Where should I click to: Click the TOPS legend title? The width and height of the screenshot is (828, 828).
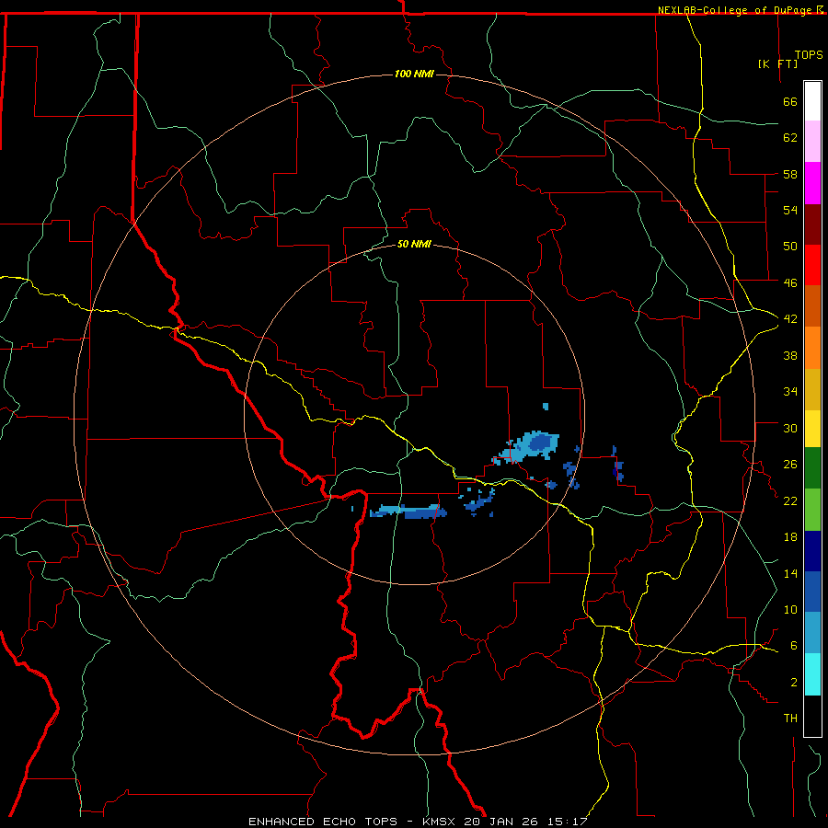coord(809,54)
